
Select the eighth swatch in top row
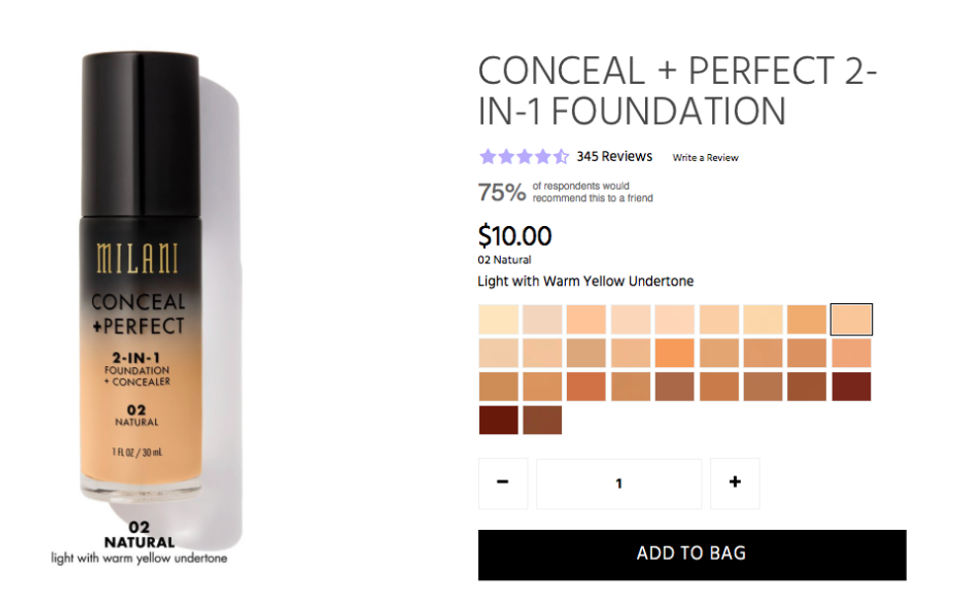(807, 320)
